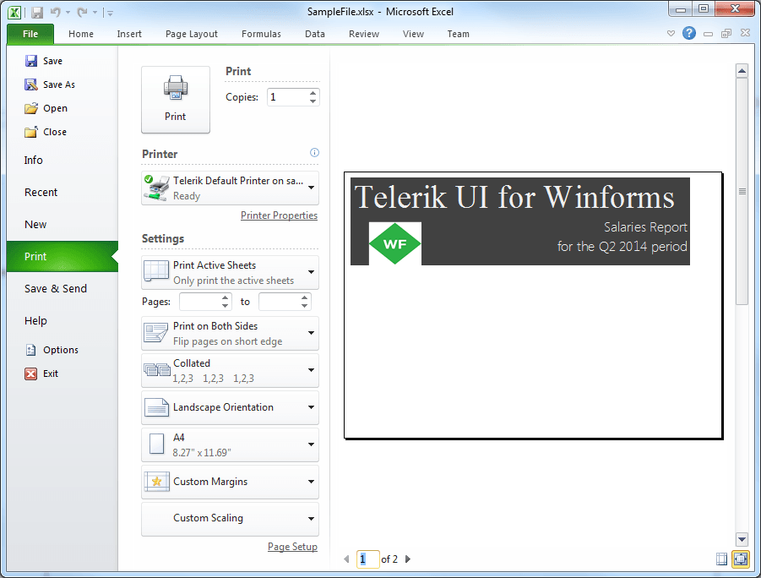Expand the Collated dropdown
The width and height of the screenshot is (761, 578).
(x=230, y=371)
